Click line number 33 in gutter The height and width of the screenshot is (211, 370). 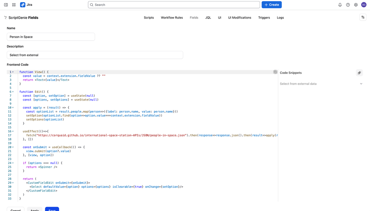(x=10, y=198)
